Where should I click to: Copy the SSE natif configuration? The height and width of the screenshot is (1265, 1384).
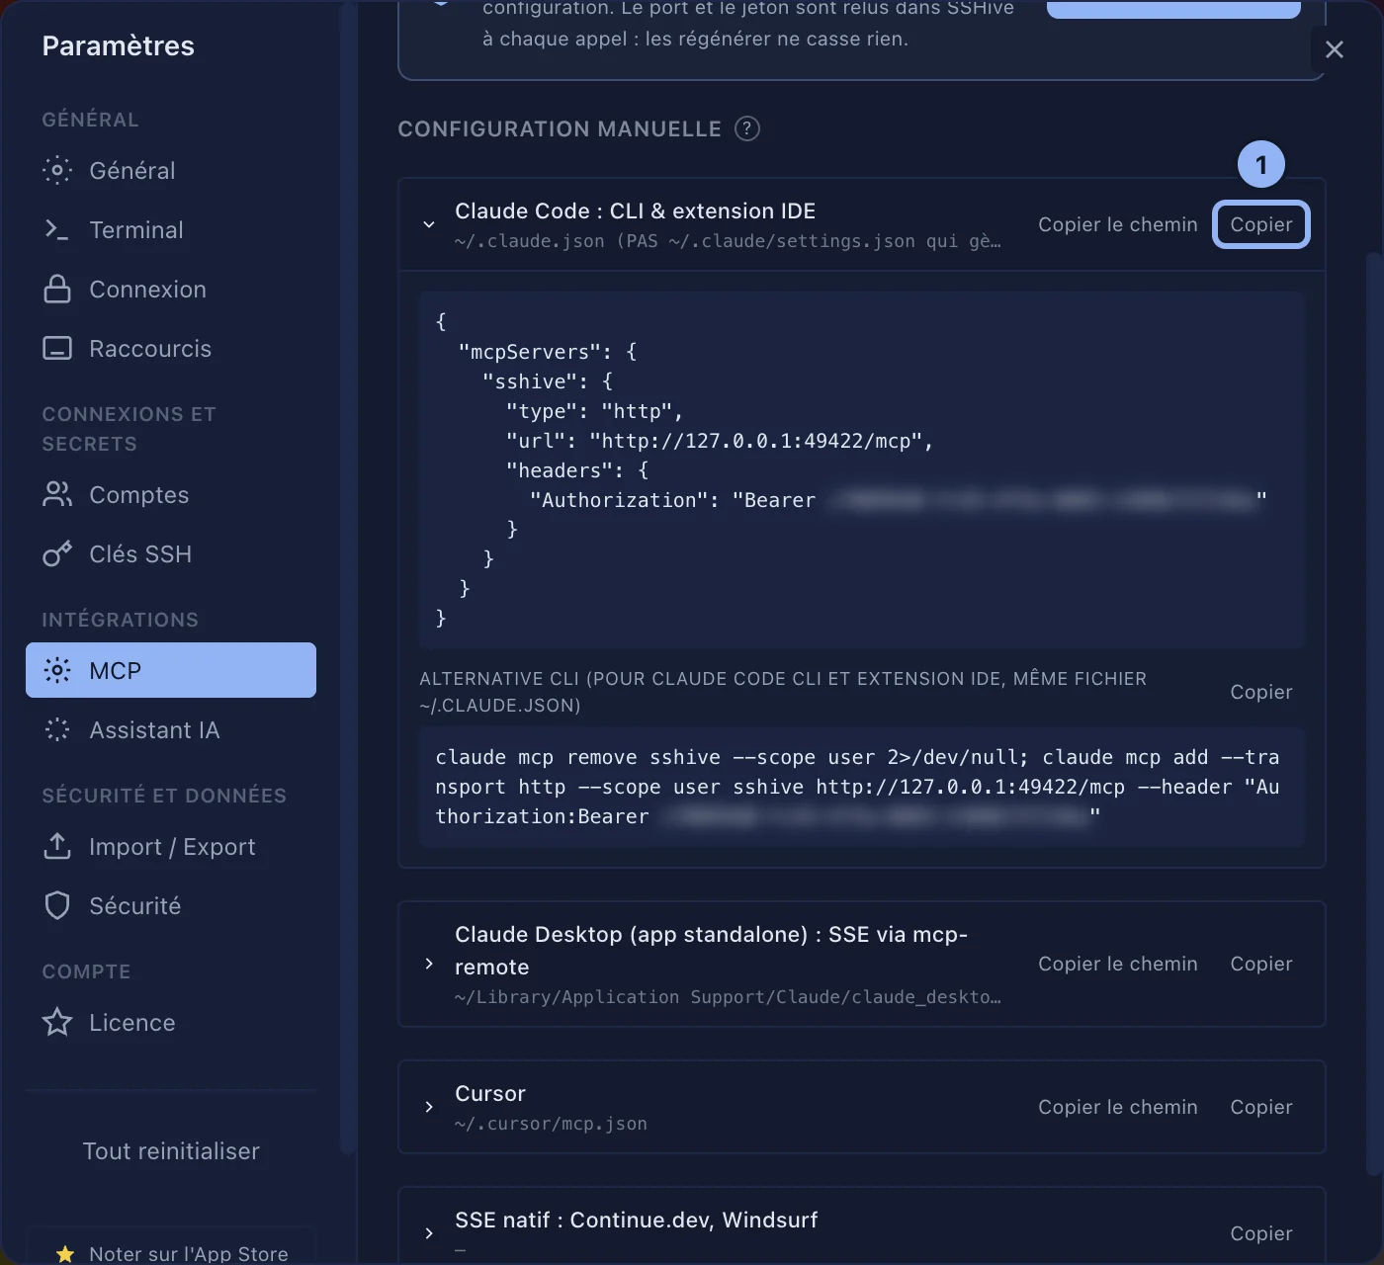point(1261,1233)
